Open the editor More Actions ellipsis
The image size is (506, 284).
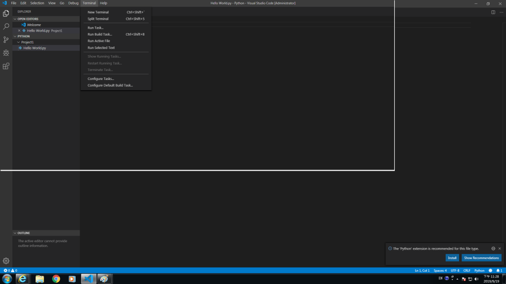click(x=501, y=12)
